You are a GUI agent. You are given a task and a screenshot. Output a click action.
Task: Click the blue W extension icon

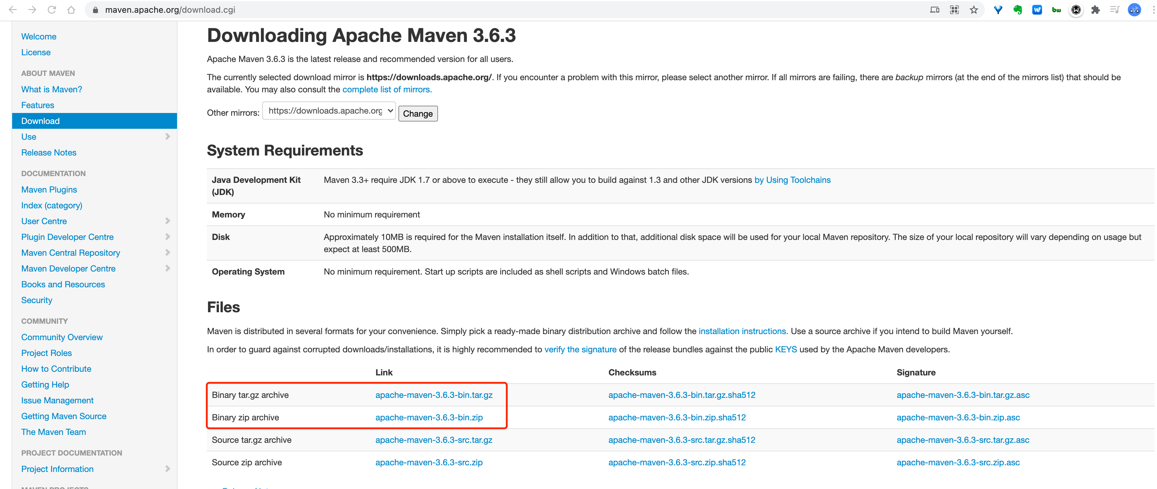(x=1037, y=9)
